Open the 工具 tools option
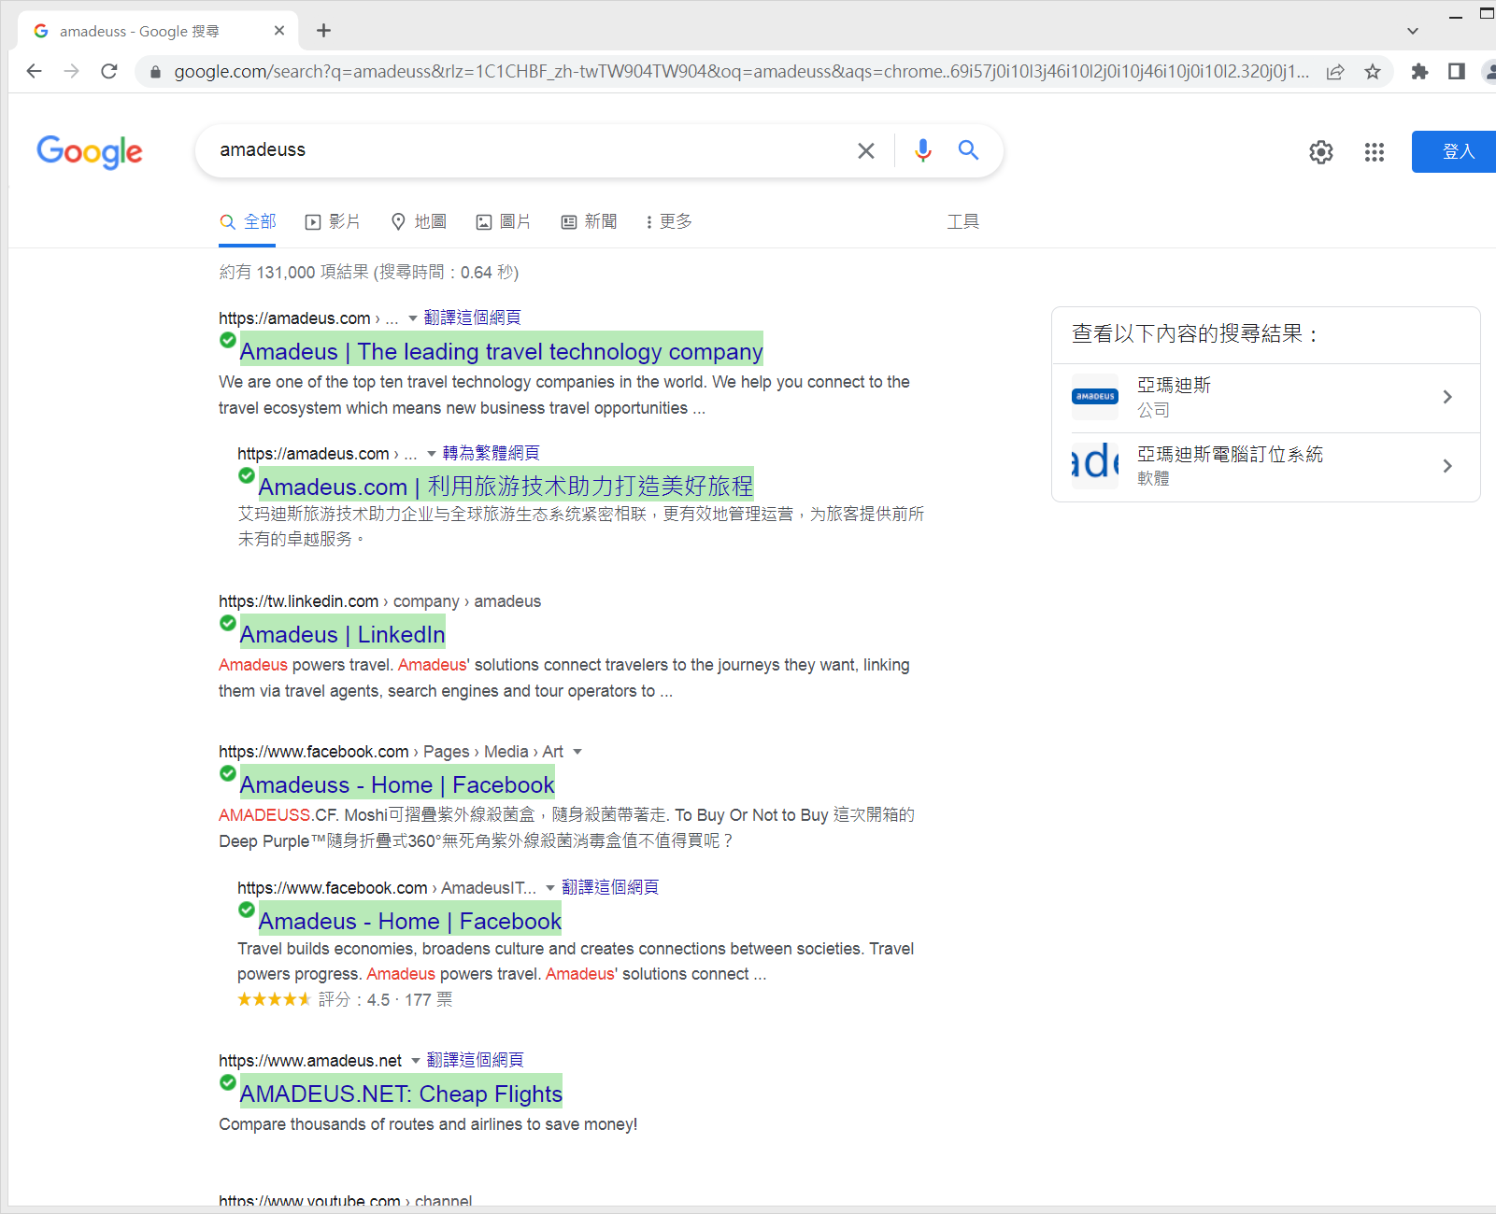Screen dimensions: 1496x1214 tap(963, 221)
